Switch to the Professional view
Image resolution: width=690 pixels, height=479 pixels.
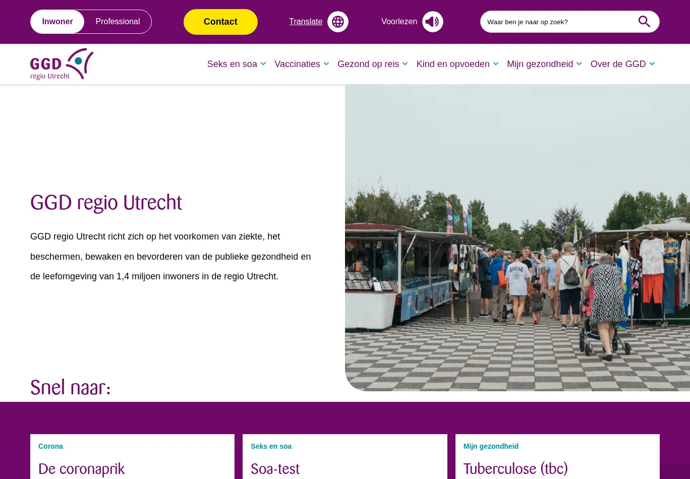(118, 22)
